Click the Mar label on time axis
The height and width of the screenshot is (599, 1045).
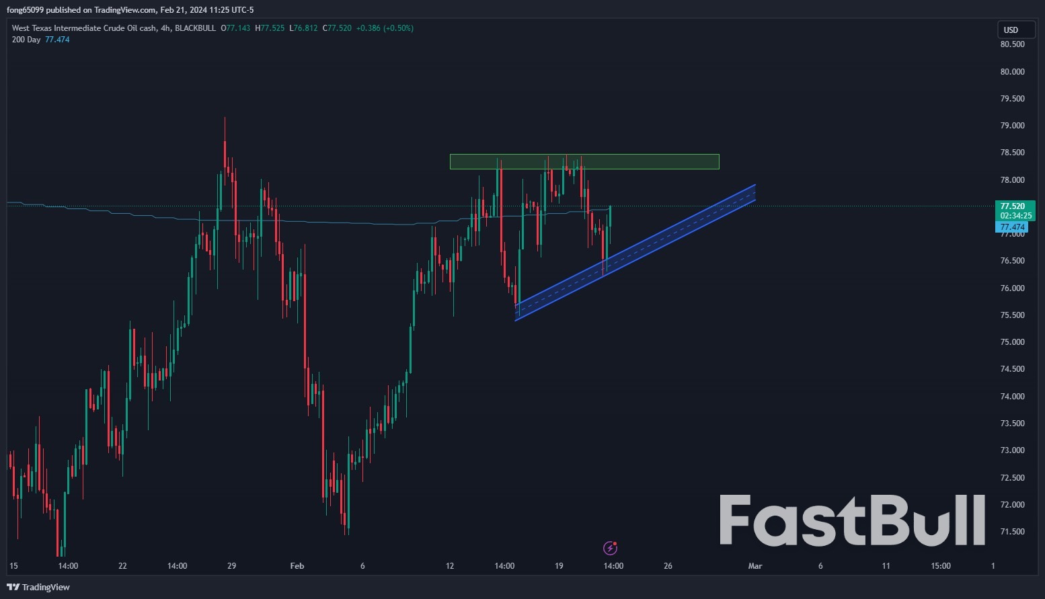(x=754, y=566)
